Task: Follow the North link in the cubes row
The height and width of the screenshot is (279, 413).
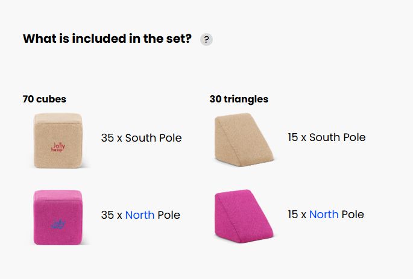Action: coord(140,215)
